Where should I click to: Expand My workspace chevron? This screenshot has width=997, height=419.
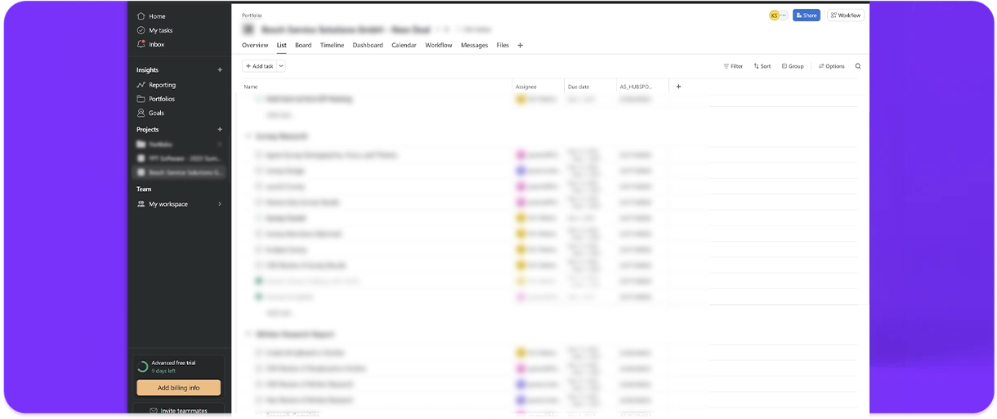pos(220,204)
